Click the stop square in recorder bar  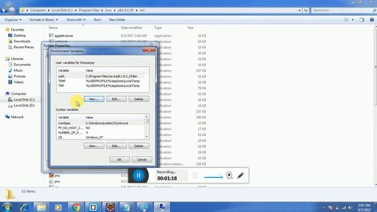195,175
